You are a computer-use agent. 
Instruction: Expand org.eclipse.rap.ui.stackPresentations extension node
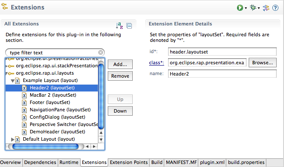tap(6, 66)
